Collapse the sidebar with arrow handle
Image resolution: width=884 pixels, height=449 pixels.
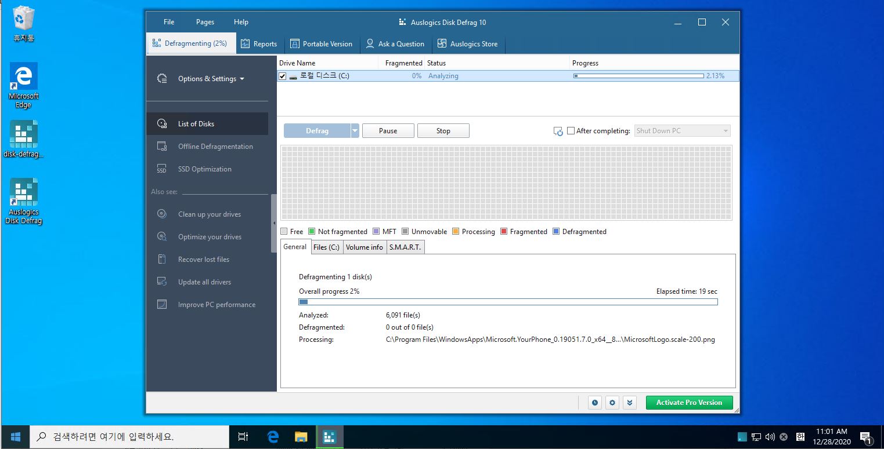click(x=274, y=223)
